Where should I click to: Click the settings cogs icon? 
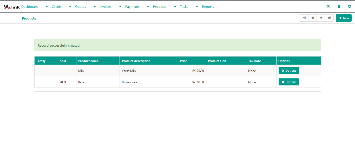328,7
